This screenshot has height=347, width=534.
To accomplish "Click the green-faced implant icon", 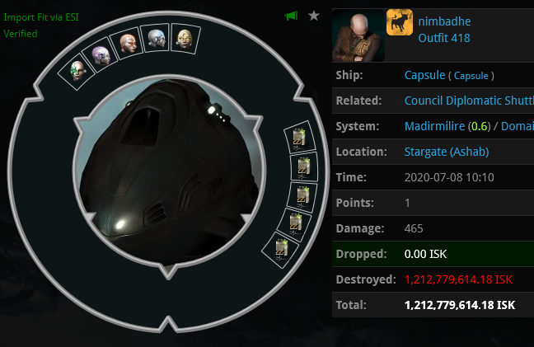I will point(77,71).
